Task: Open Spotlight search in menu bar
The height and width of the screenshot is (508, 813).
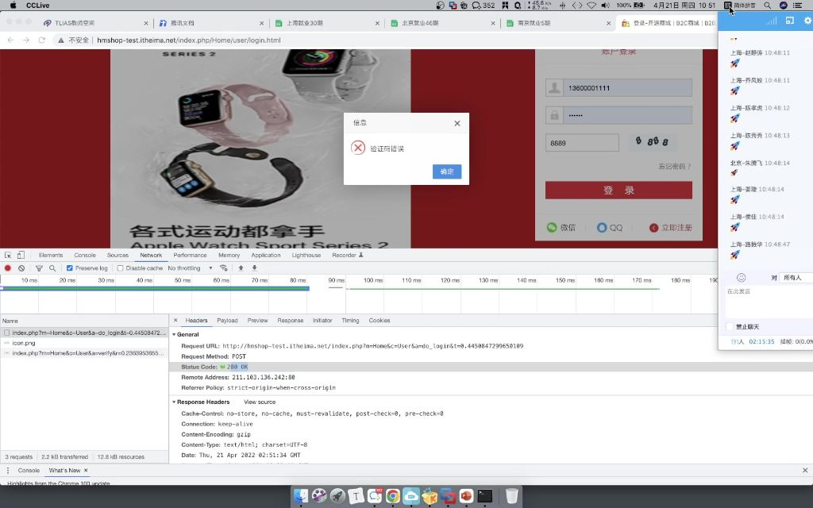Action: 768,6
